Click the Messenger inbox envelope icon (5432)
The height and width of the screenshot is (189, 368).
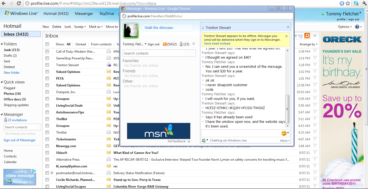(165, 44)
